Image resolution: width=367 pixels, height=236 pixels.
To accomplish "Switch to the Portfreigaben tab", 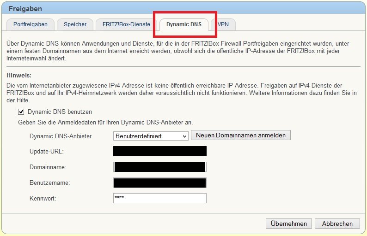I will click(31, 24).
